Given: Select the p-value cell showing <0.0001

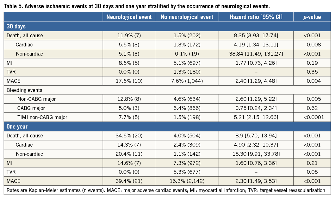Looking at the screenshot, I should pos(312,118).
